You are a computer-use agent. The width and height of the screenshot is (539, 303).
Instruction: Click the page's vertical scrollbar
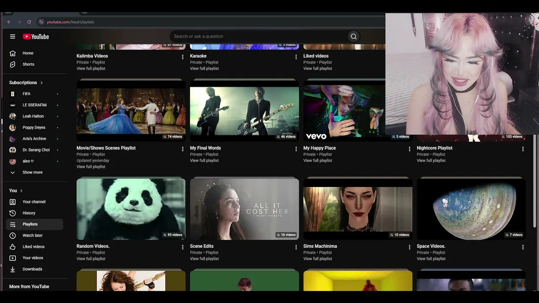(535, 181)
